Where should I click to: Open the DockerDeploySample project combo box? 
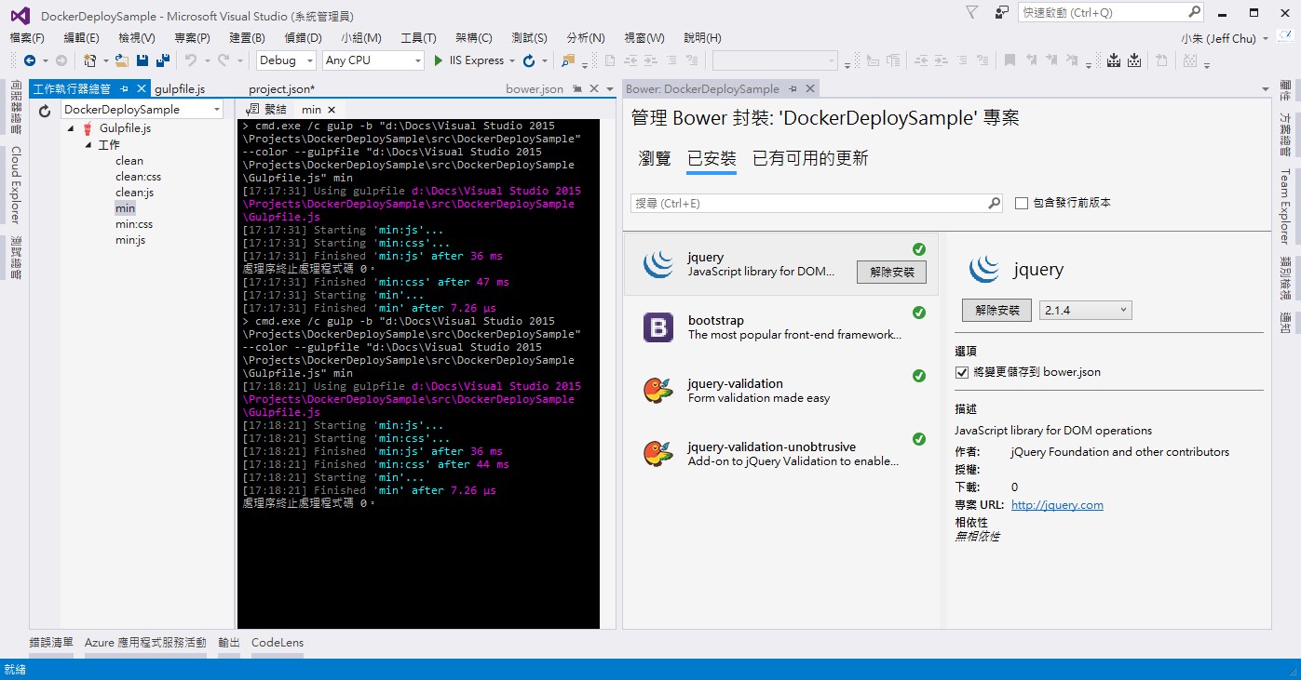(x=142, y=109)
